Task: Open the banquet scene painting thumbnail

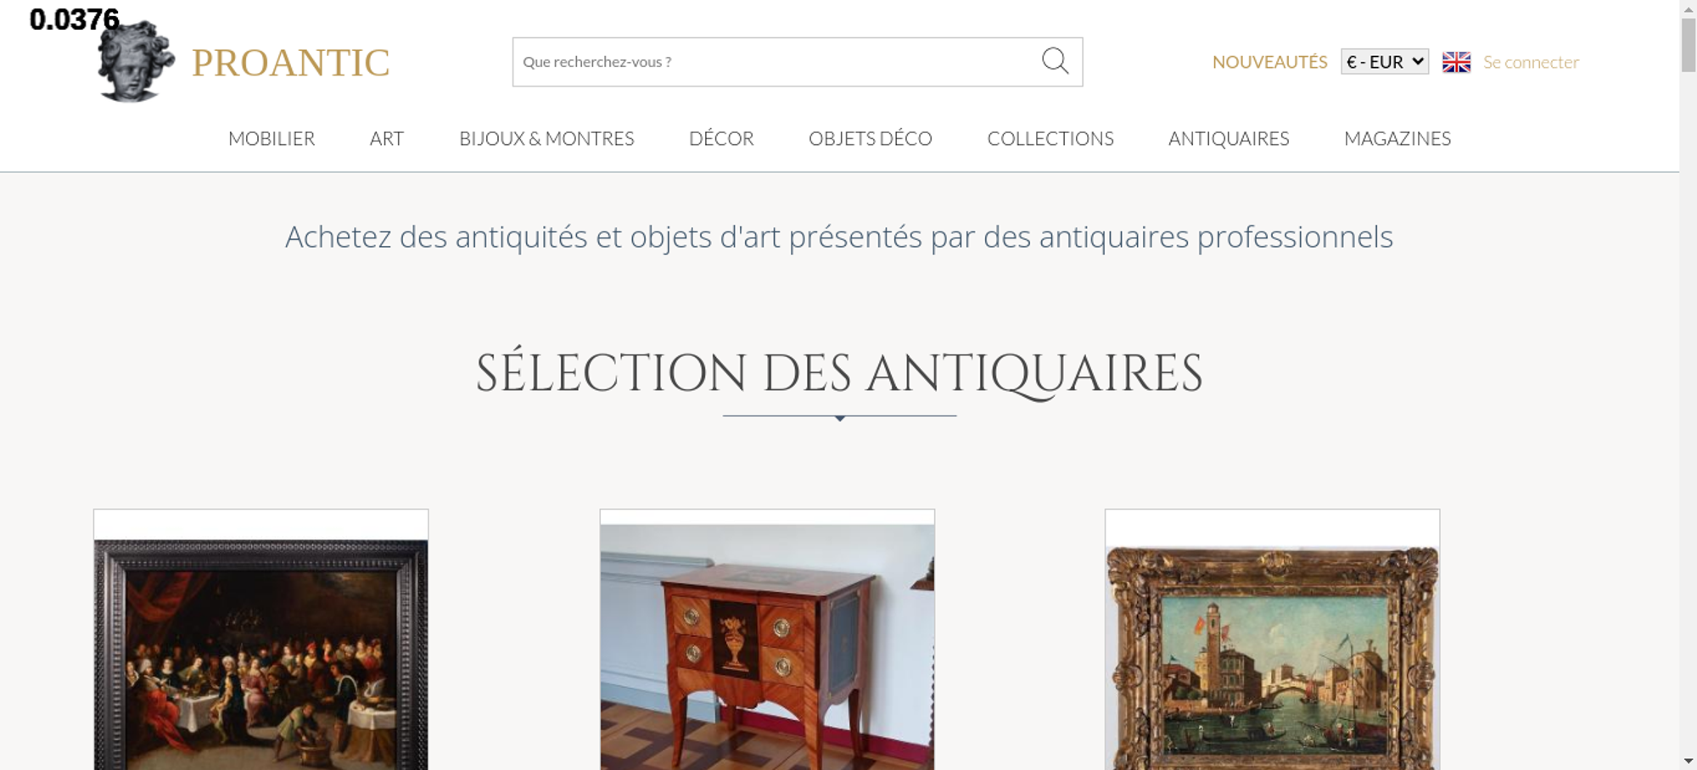Action: (x=260, y=655)
